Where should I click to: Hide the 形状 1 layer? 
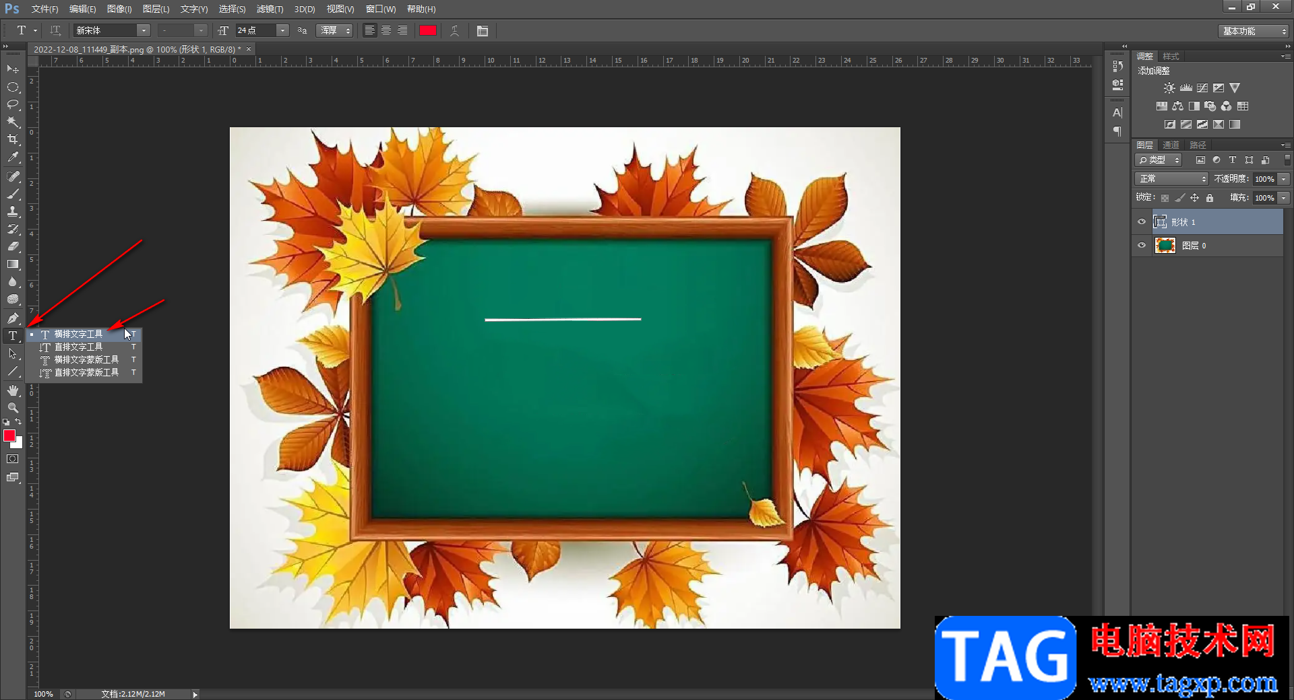[1142, 222]
